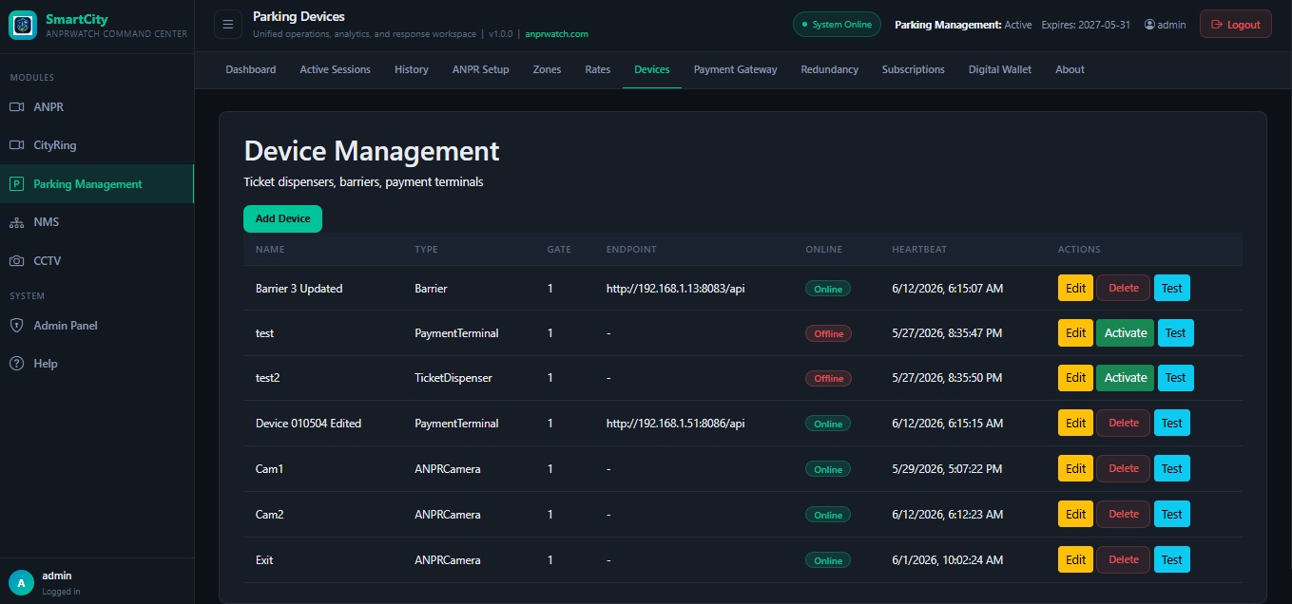Open the Payment Gateway tab
Screen dimensions: 1292x604
(736, 69)
